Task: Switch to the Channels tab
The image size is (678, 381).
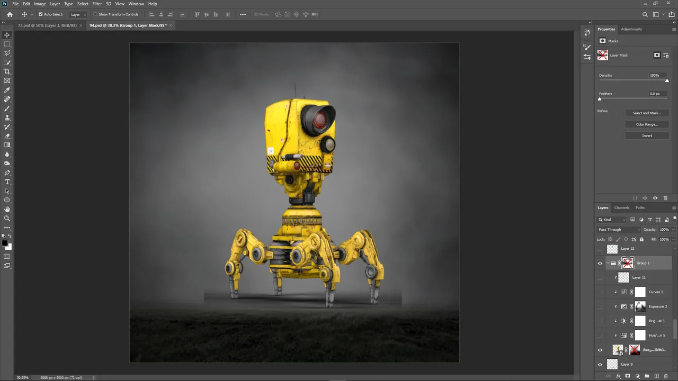Action: pyautogui.click(x=622, y=208)
